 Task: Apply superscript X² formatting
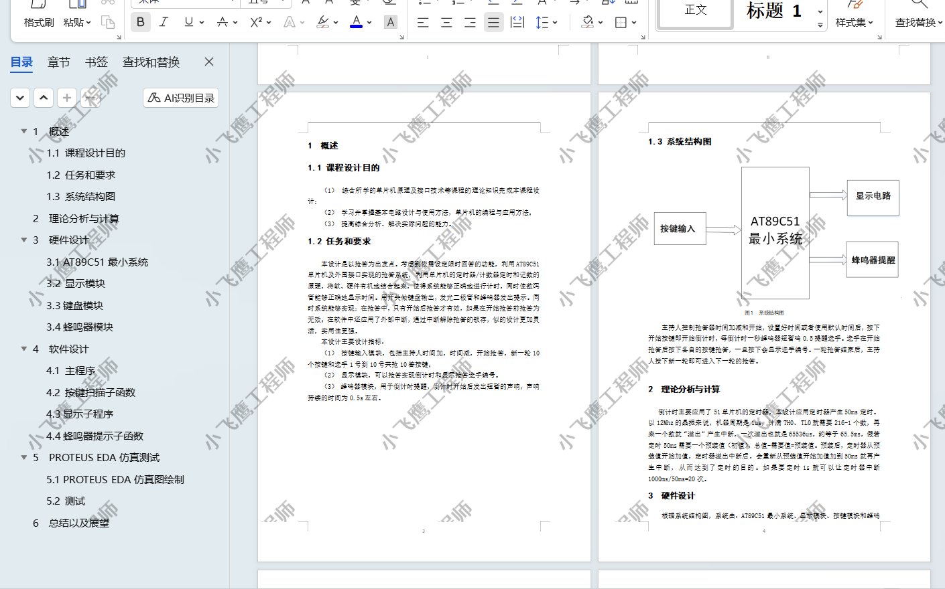tap(256, 22)
